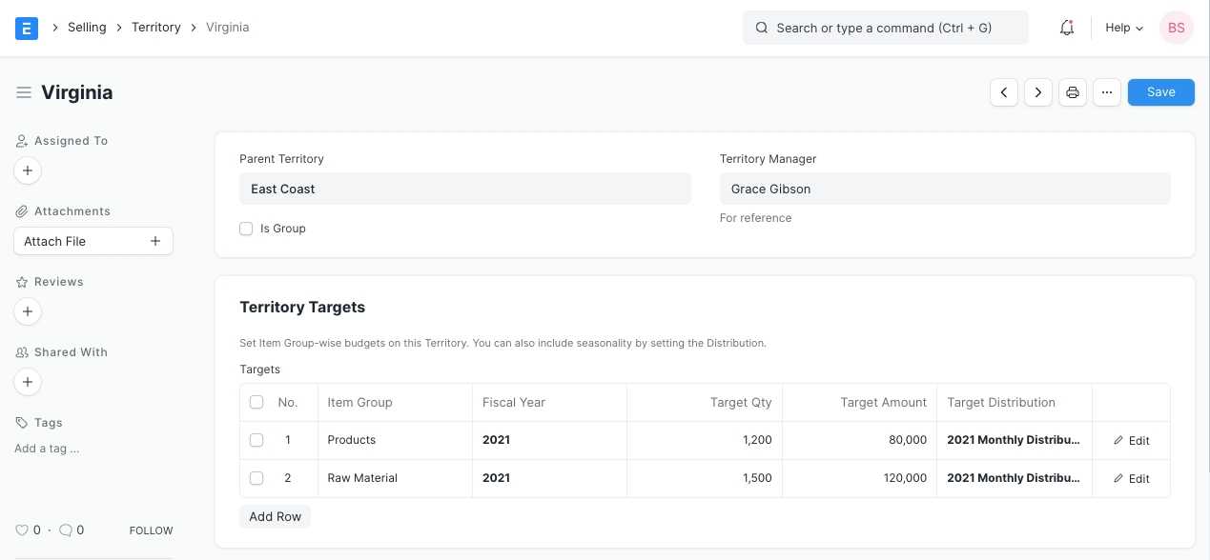
Task: Open the BS user avatar menu
Action: pyautogui.click(x=1176, y=28)
